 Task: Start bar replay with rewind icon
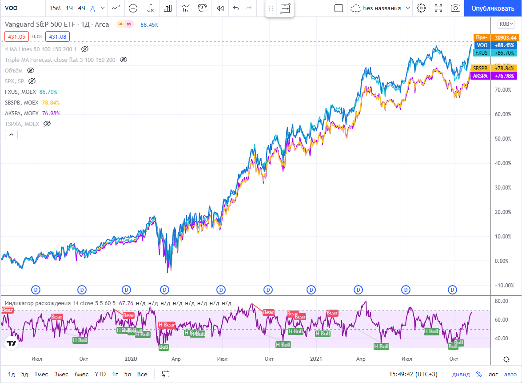pyautogui.click(x=220, y=8)
